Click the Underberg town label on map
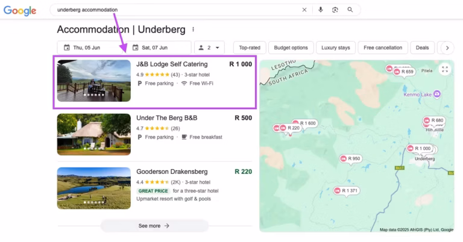The width and height of the screenshot is (463, 242). pyautogui.click(x=424, y=159)
